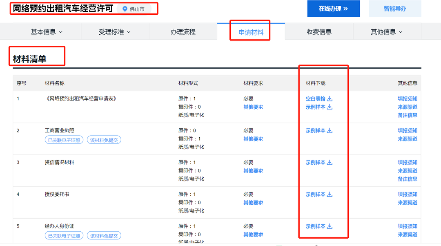This screenshot has height=246, width=441.
Task: Expand the 受理标准 dropdown tab
Action: (114, 32)
